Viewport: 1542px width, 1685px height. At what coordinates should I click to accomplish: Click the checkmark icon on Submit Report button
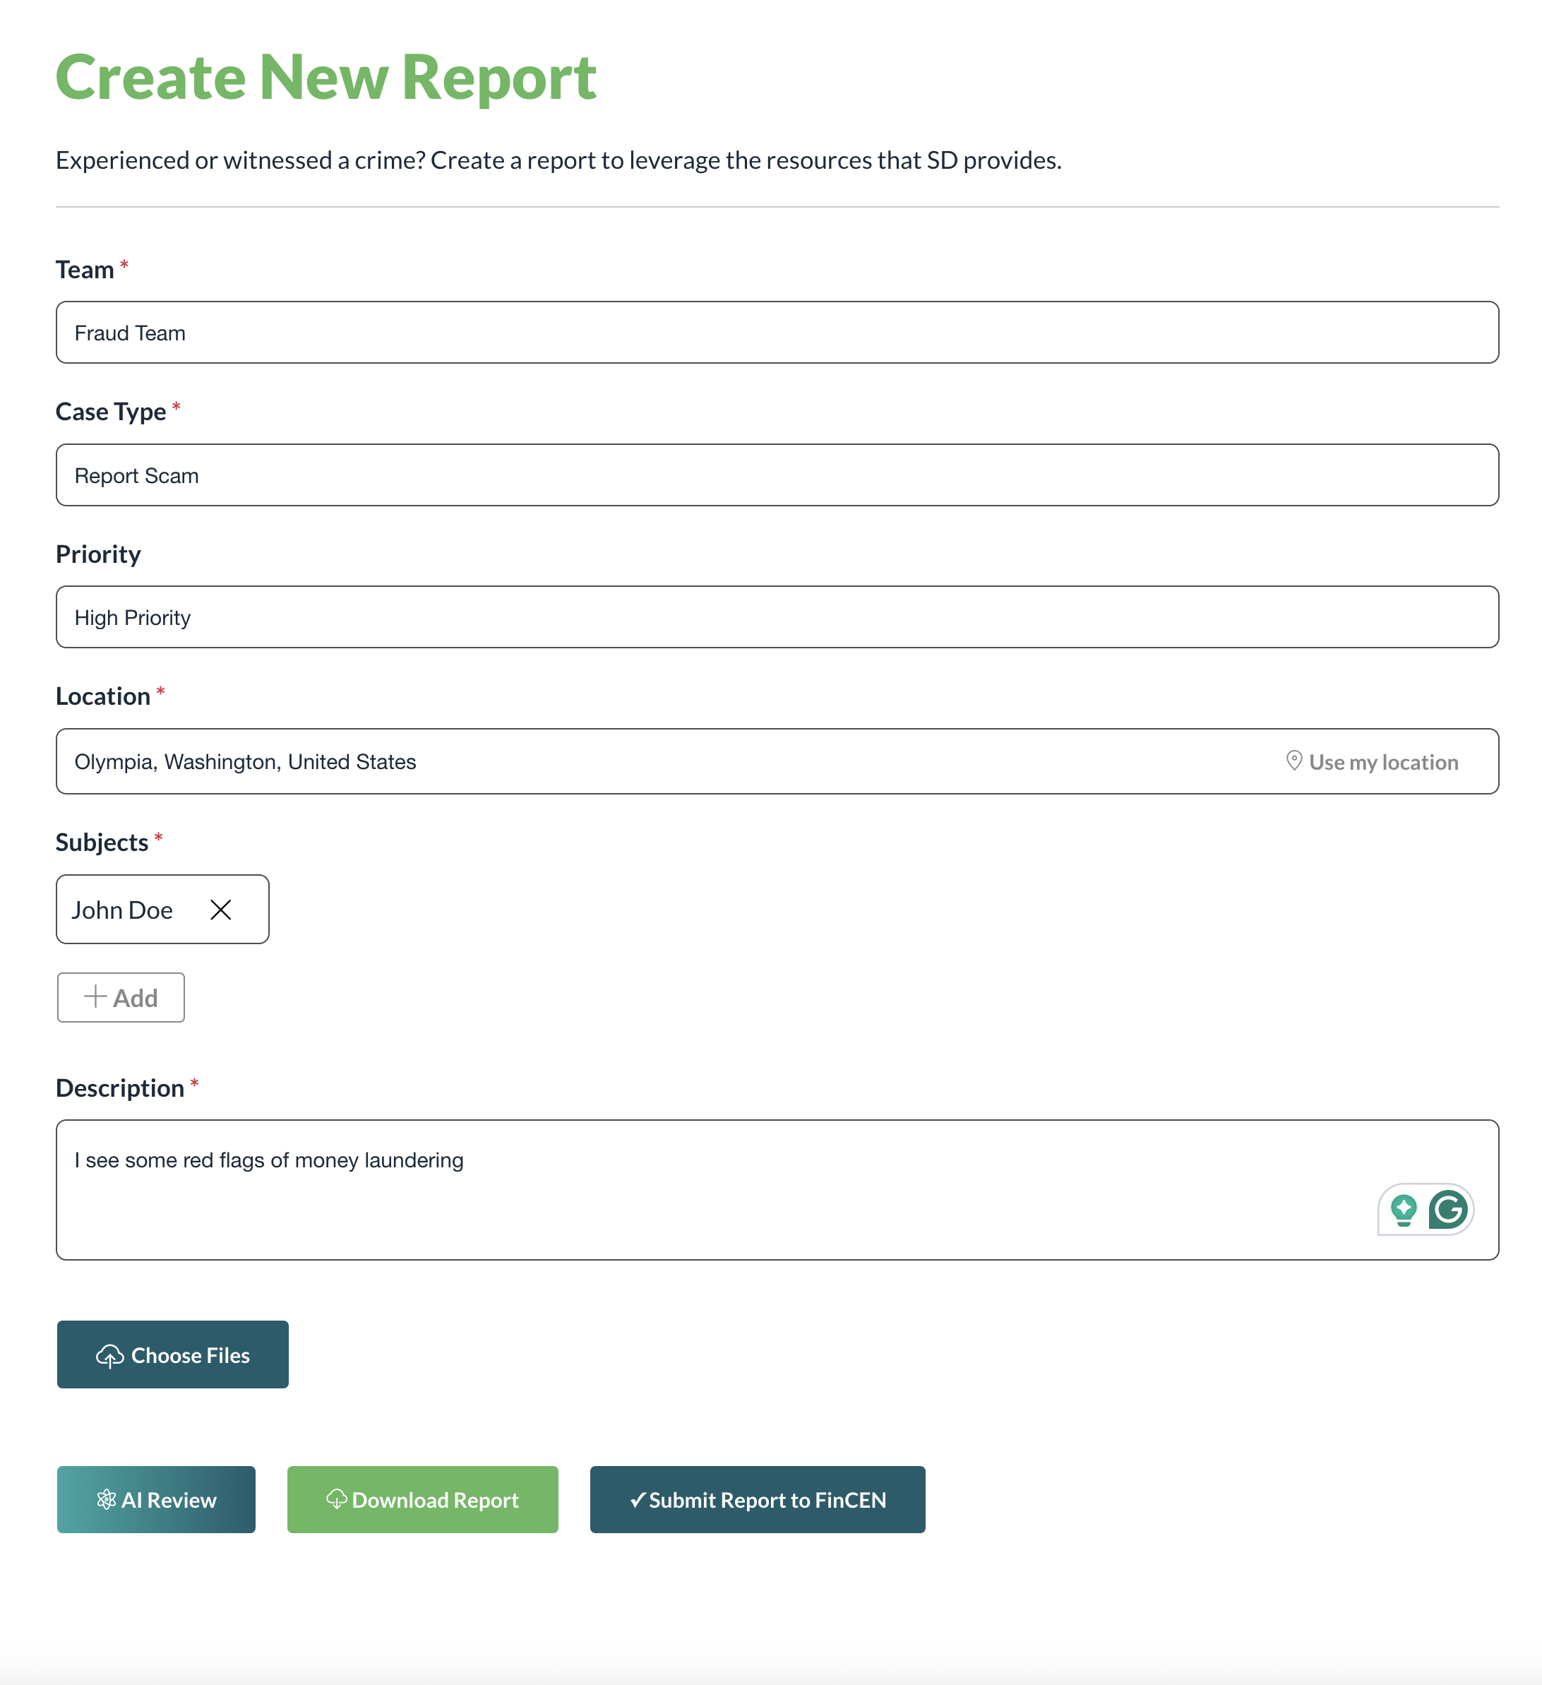(638, 1499)
